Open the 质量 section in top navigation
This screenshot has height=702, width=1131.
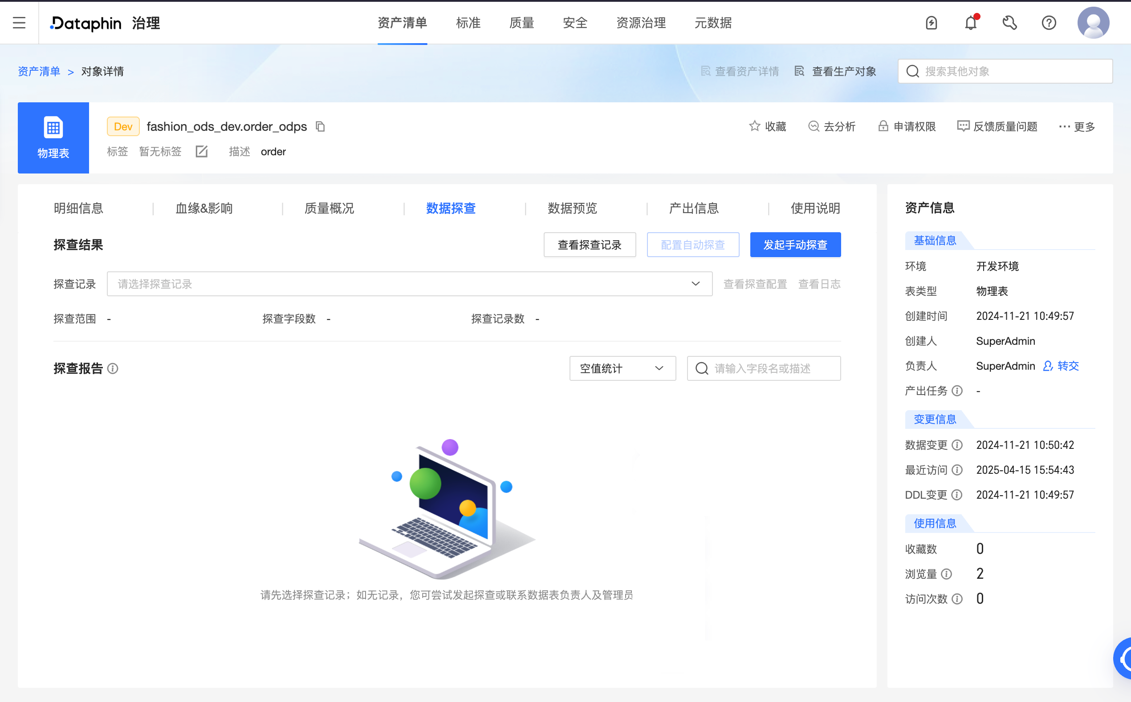521,22
